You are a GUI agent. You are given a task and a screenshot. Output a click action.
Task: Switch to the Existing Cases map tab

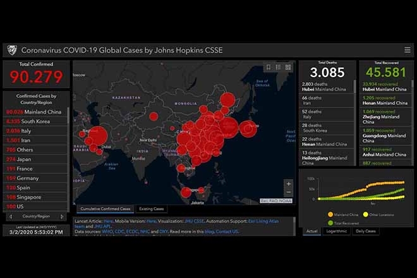152,208
